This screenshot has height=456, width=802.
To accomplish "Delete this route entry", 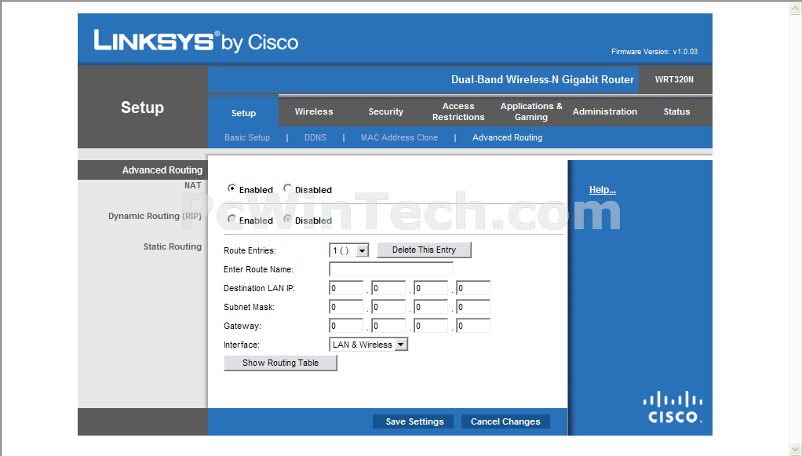I will click(424, 250).
